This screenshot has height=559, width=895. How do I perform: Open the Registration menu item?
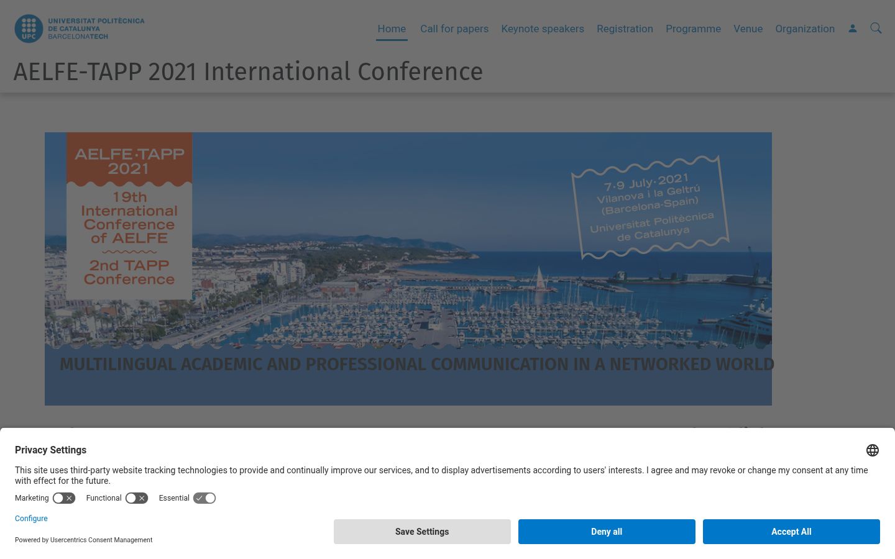coord(625,29)
